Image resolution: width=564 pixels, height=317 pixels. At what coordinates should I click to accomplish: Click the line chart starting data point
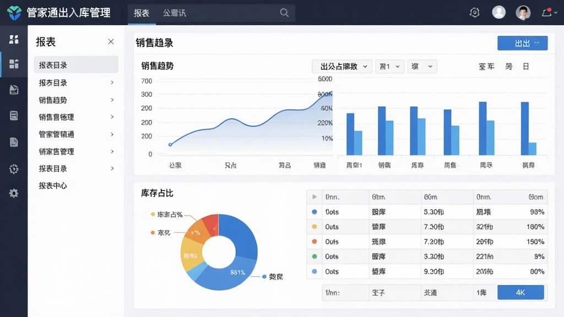(x=170, y=145)
